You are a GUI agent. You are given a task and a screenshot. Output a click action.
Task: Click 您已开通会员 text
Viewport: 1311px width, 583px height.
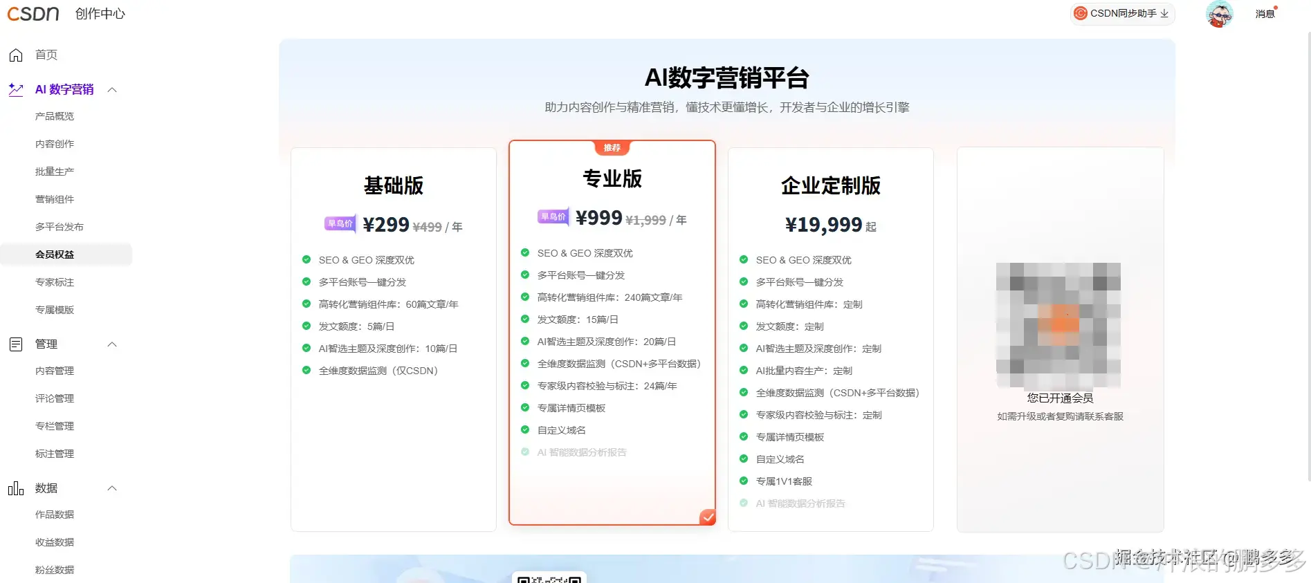pyautogui.click(x=1060, y=398)
